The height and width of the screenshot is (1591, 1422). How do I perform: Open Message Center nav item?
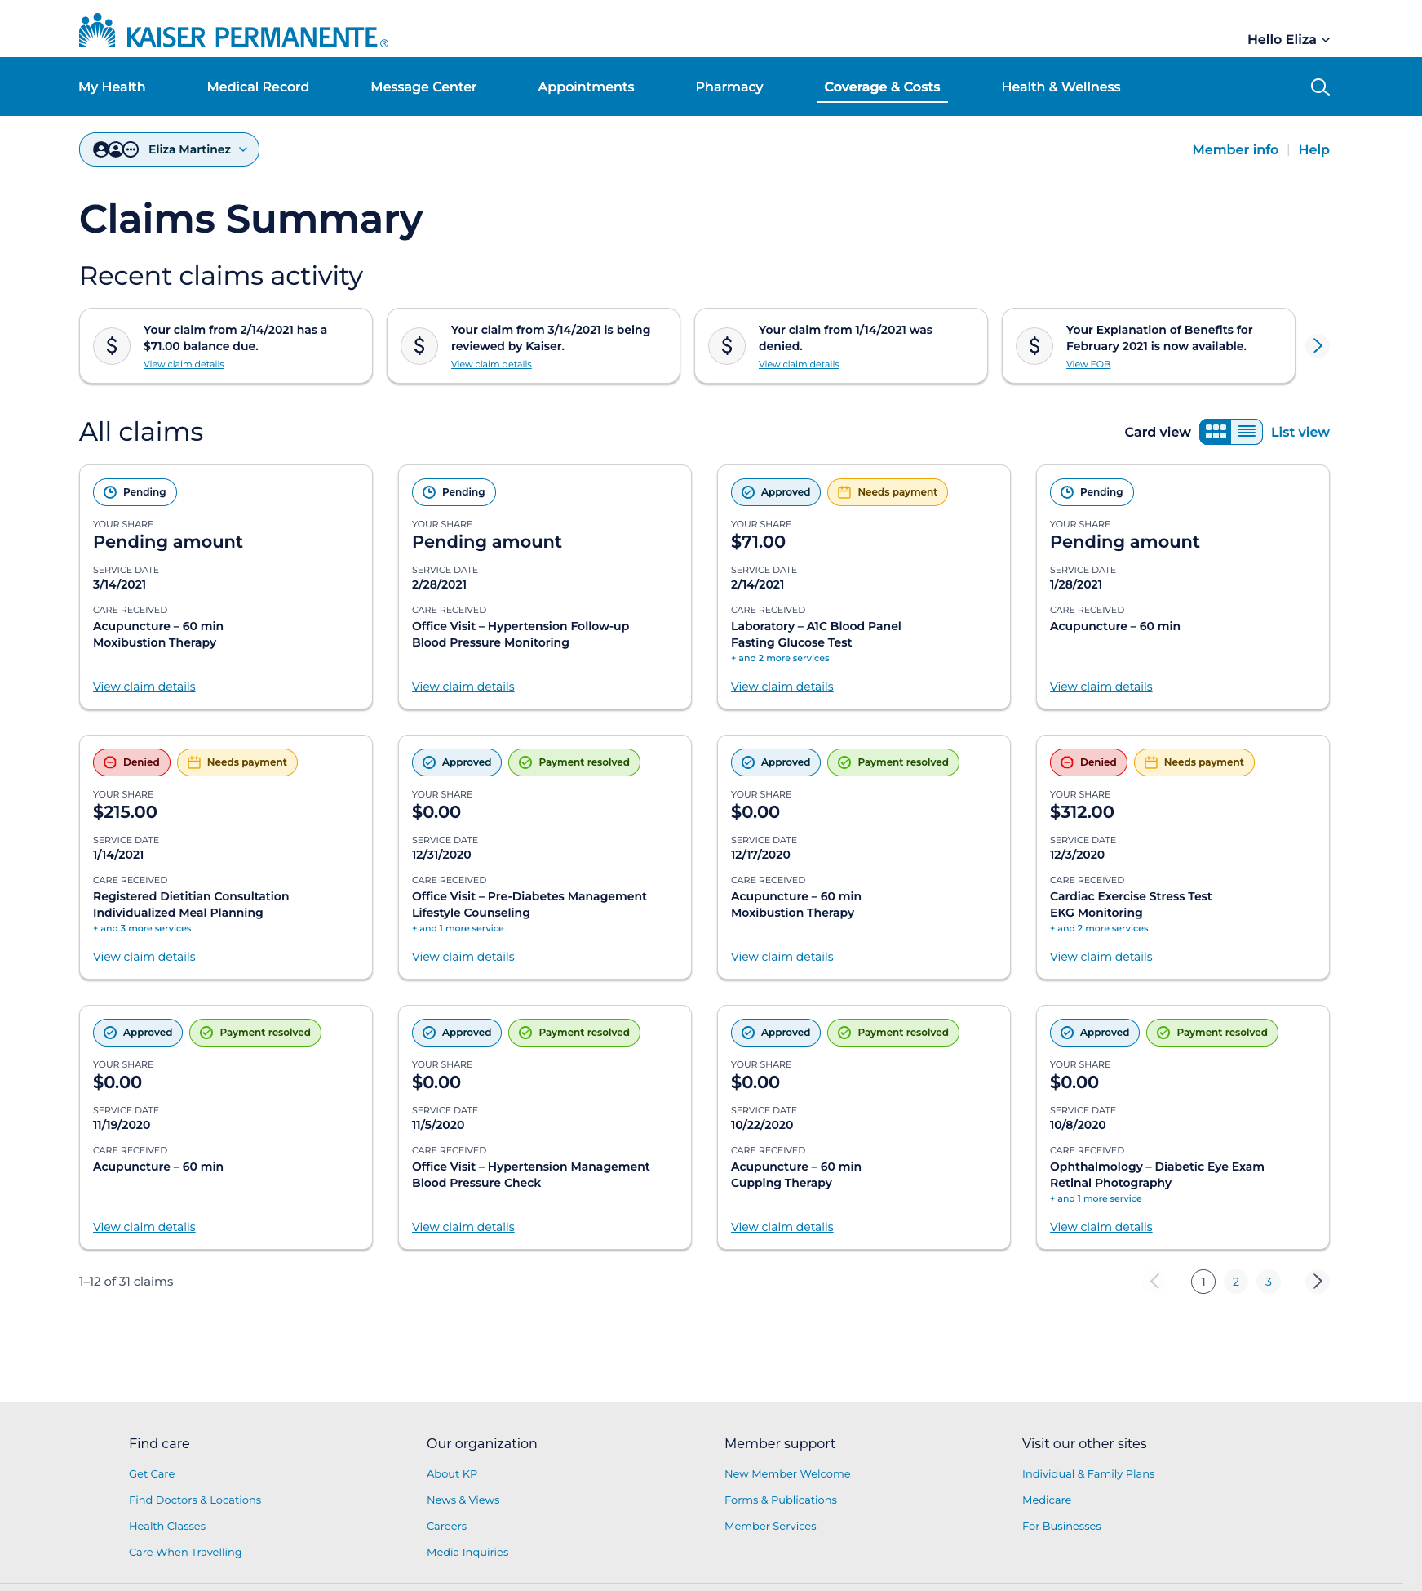coord(423,87)
